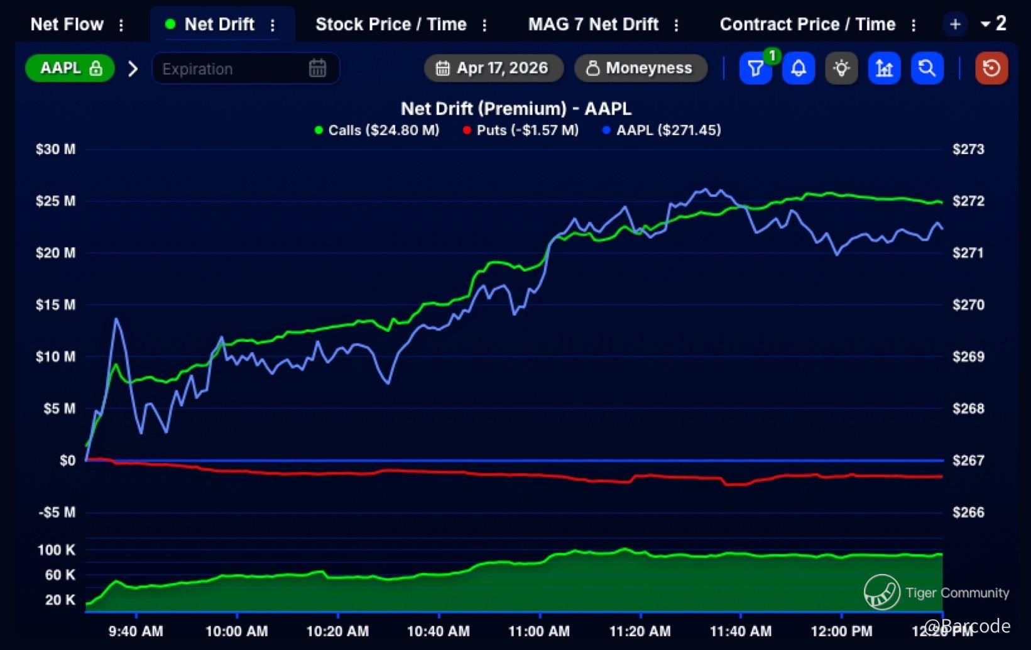Toggle the Calls series in the legend
The width and height of the screenshot is (1031, 650).
coord(376,130)
